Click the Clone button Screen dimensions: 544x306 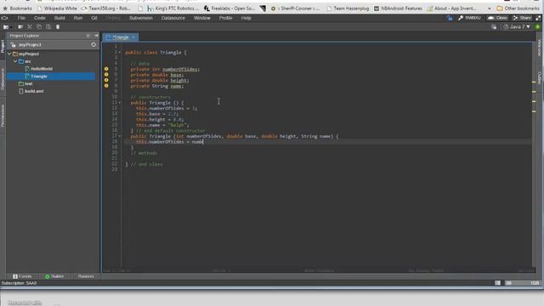point(497,18)
